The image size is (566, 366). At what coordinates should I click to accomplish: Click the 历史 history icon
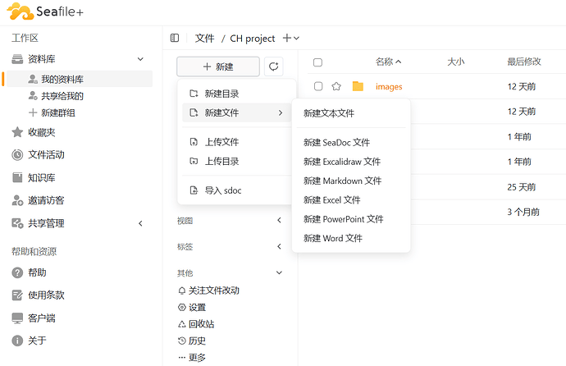click(x=182, y=341)
